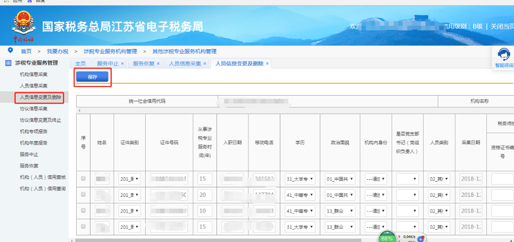
Task: Open 涉税专业服务机构管理 breadcrumb link
Action: click(110, 51)
